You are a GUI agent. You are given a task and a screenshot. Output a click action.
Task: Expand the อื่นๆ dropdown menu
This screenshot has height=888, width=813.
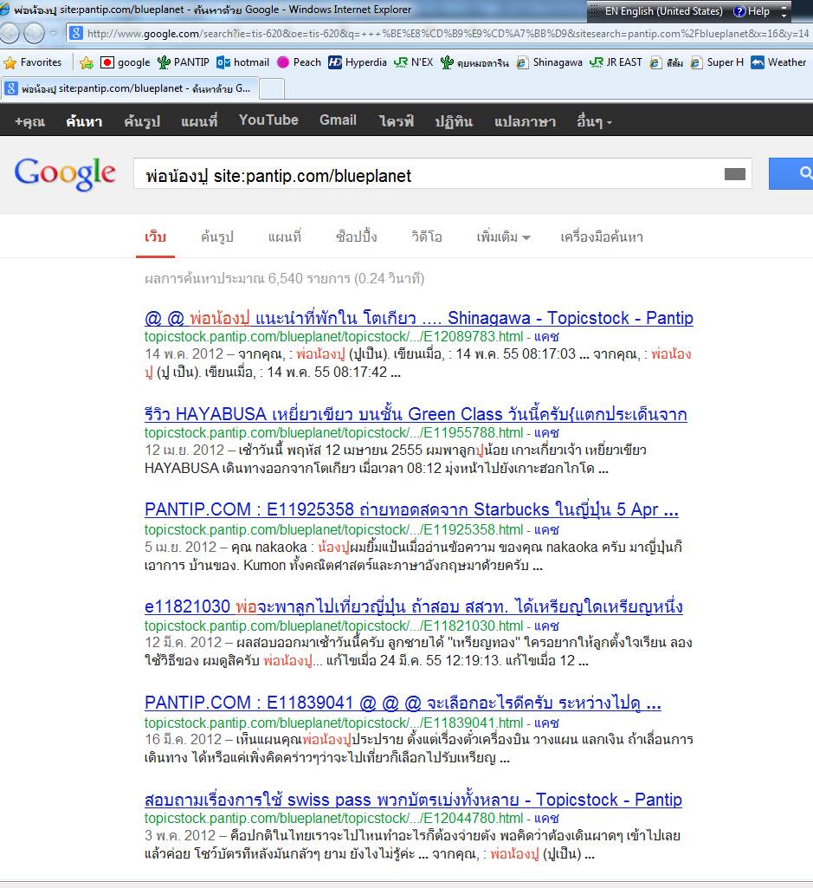coord(595,120)
